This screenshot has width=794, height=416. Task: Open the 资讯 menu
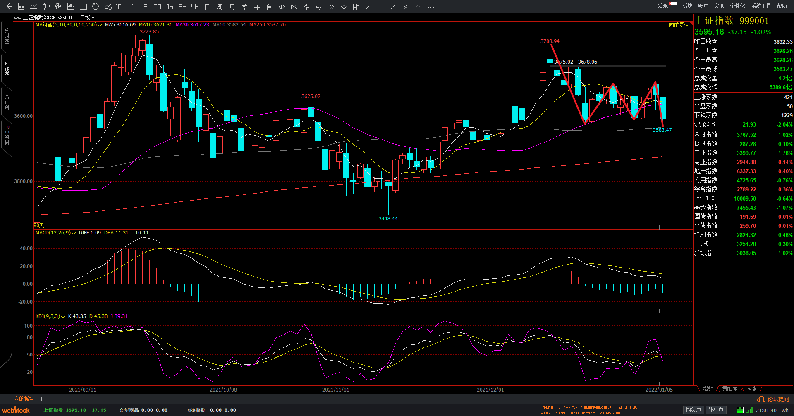[x=719, y=6]
